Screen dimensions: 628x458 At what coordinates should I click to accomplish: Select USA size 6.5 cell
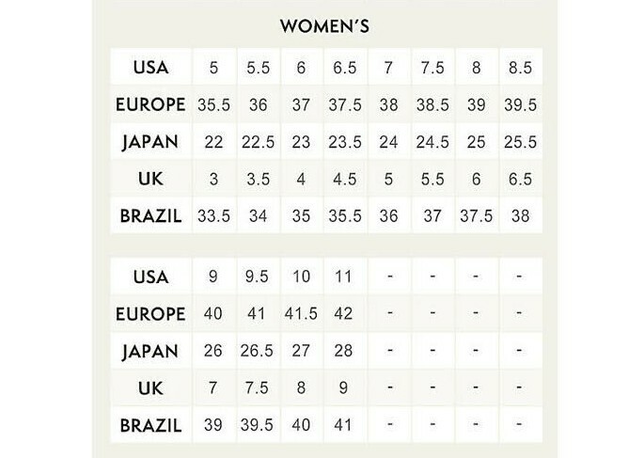tap(343, 70)
